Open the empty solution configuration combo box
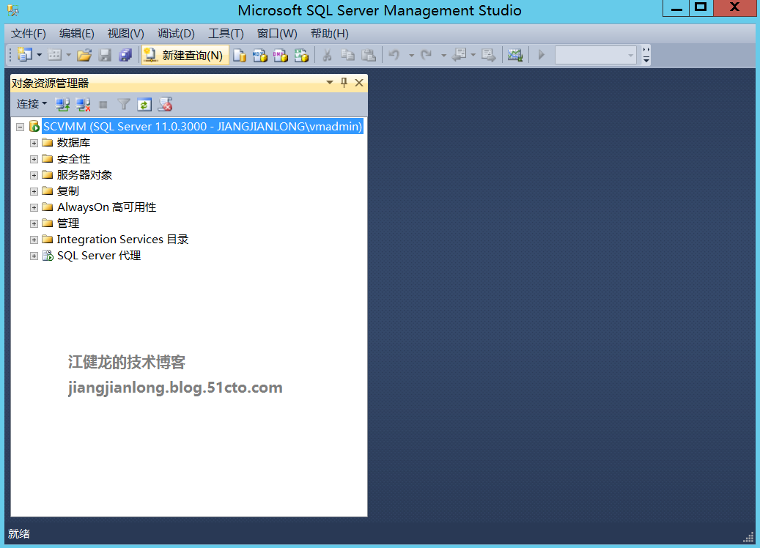Viewport: 760px width, 548px height. pos(595,55)
